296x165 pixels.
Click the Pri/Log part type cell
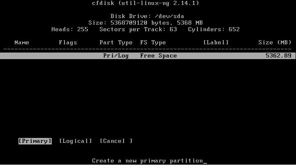coord(116,56)
